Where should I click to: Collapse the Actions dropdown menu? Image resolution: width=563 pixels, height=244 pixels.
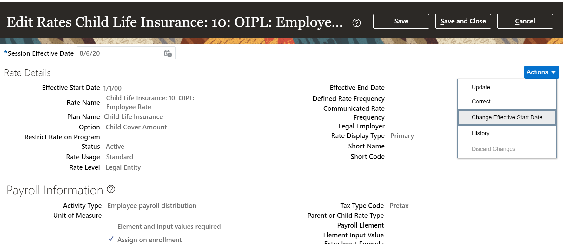pos(541,72)
